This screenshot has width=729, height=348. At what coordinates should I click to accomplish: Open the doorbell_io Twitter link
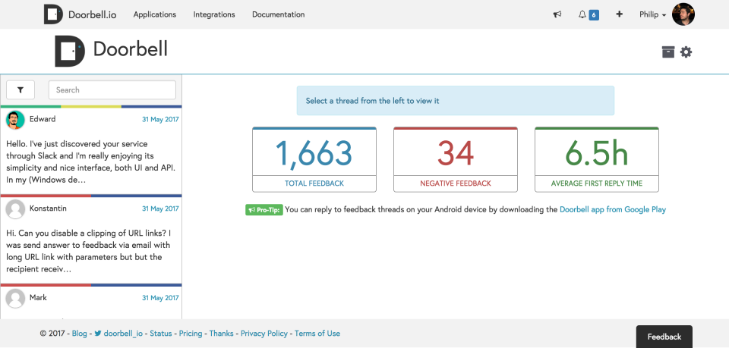(123, 333)
